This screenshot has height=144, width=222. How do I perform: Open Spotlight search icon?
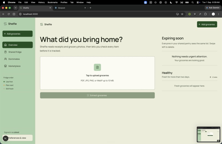click(193, 2)
